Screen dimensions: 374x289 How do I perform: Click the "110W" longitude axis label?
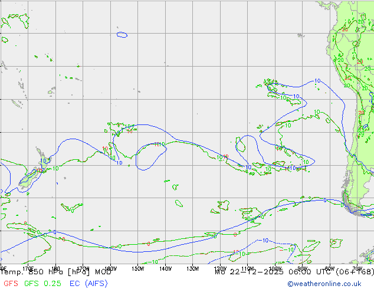(248, 268)
